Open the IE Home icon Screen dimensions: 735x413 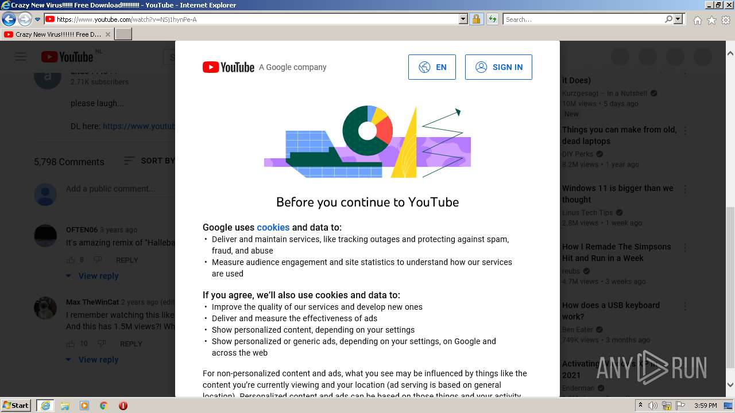[697, 20]
